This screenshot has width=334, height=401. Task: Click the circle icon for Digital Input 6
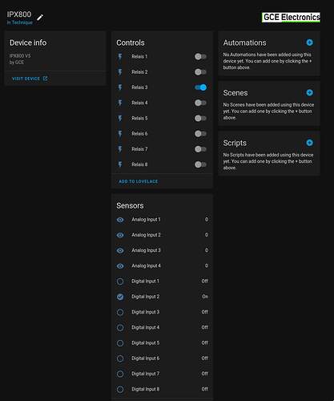point(120,358)
